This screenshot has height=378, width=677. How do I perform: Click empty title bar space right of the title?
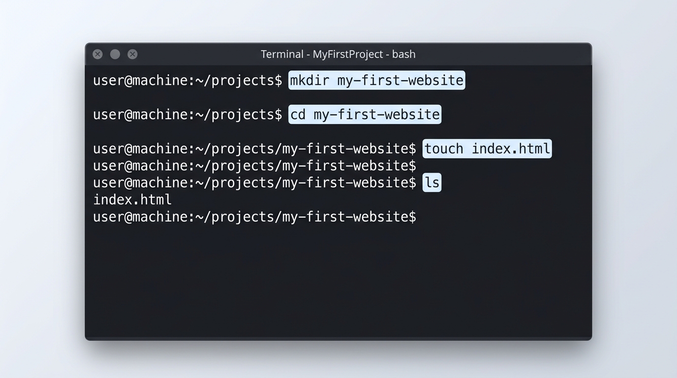pyautogui.click(x=502, y=54)
